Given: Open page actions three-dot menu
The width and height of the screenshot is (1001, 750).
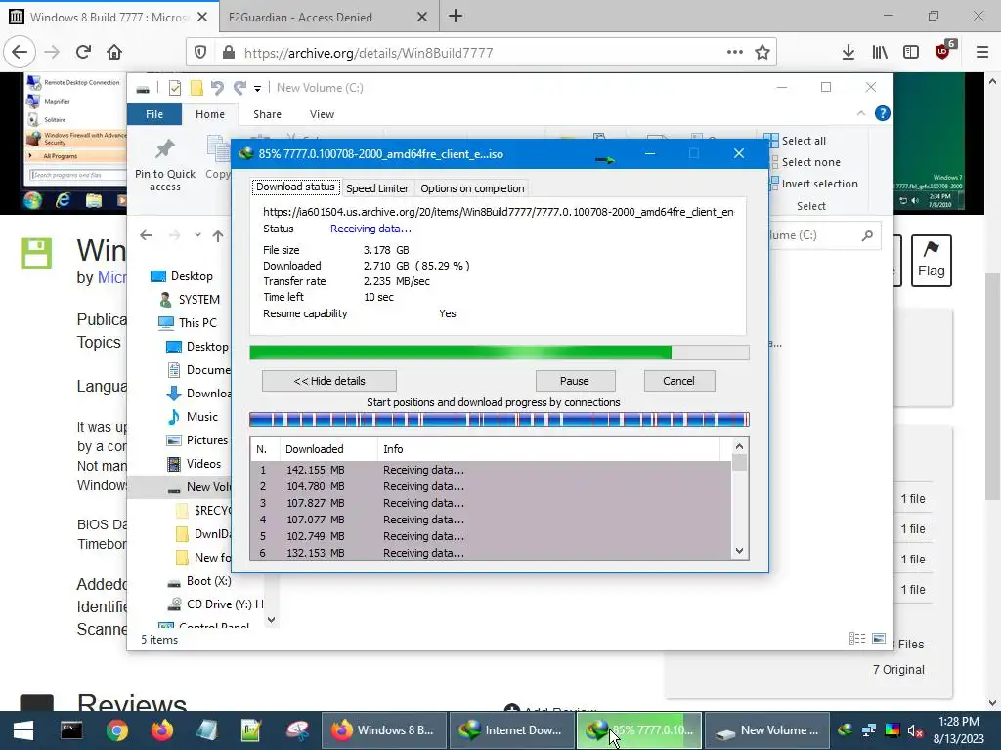Looking at the screenshot, I should point(735,53).
